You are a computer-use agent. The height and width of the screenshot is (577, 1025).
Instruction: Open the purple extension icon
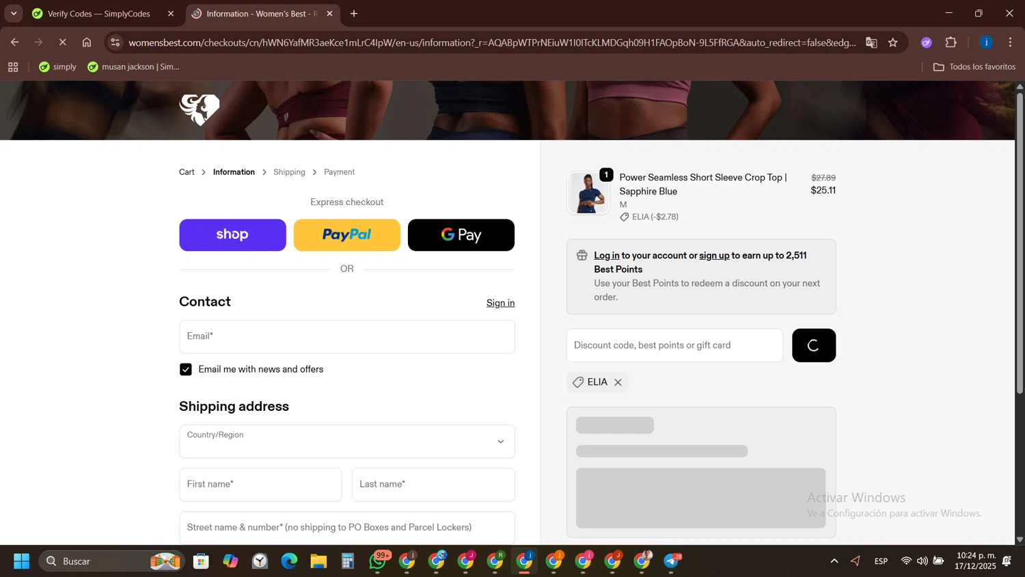(927, 42)
